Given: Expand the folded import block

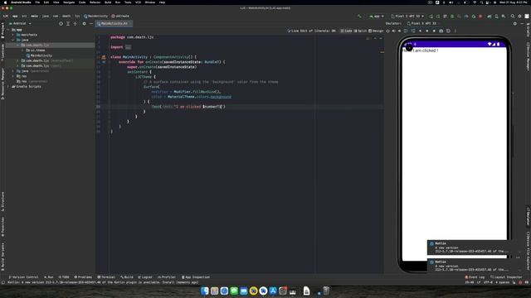Looking at the screenshot, I should pyautogui.click(x=128, y=47).
